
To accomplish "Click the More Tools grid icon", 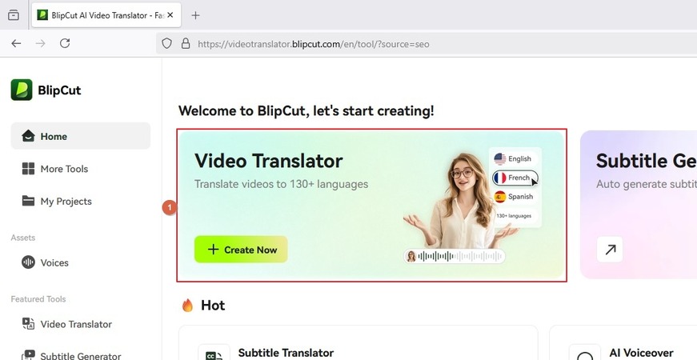I will (28, 169).
